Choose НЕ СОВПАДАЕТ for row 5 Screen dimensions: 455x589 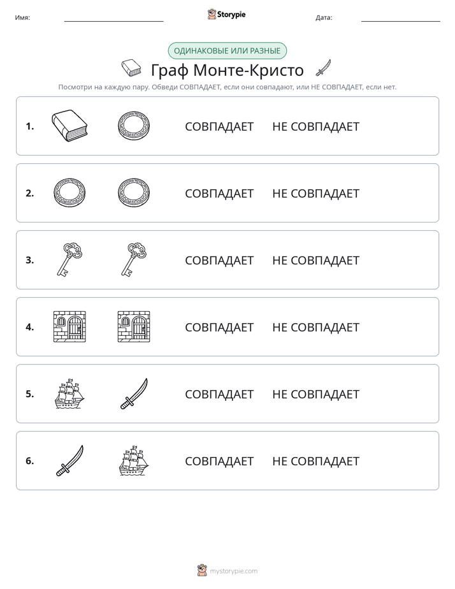(x=315, y=394)
